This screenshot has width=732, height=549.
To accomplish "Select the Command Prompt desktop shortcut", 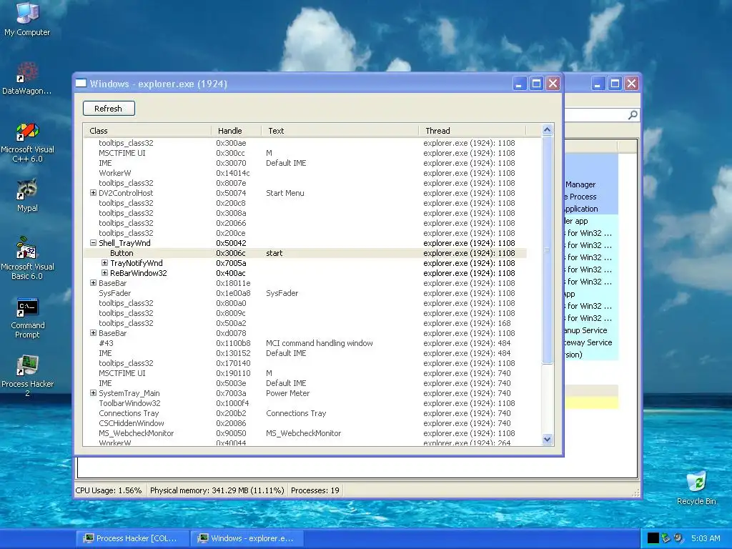I will tap(27, 317).
